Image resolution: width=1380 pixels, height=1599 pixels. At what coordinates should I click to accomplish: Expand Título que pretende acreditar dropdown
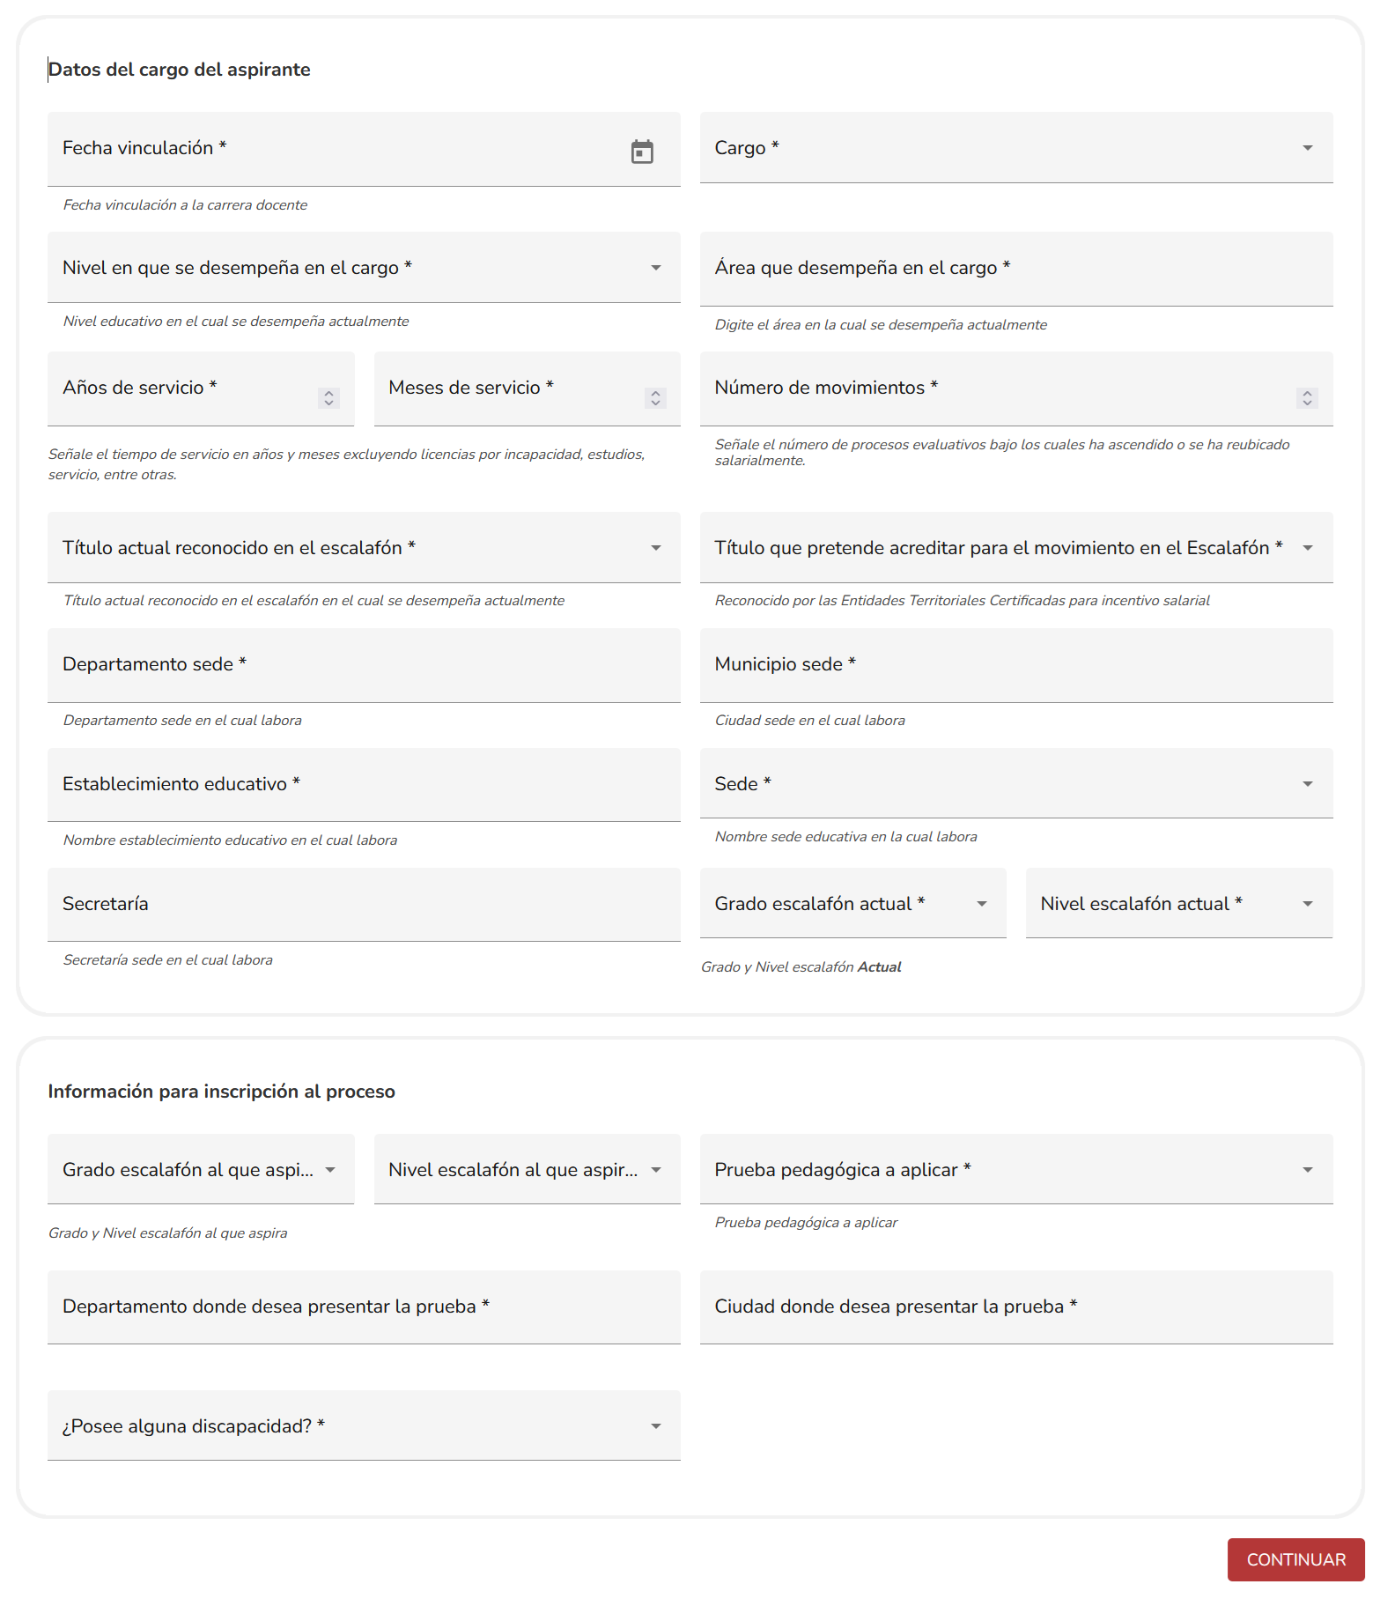point(1015,548)
